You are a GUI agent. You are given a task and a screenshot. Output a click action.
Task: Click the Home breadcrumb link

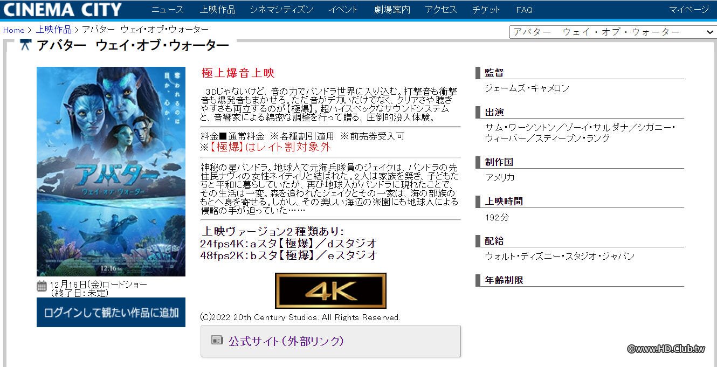click(x=14, y=30)
